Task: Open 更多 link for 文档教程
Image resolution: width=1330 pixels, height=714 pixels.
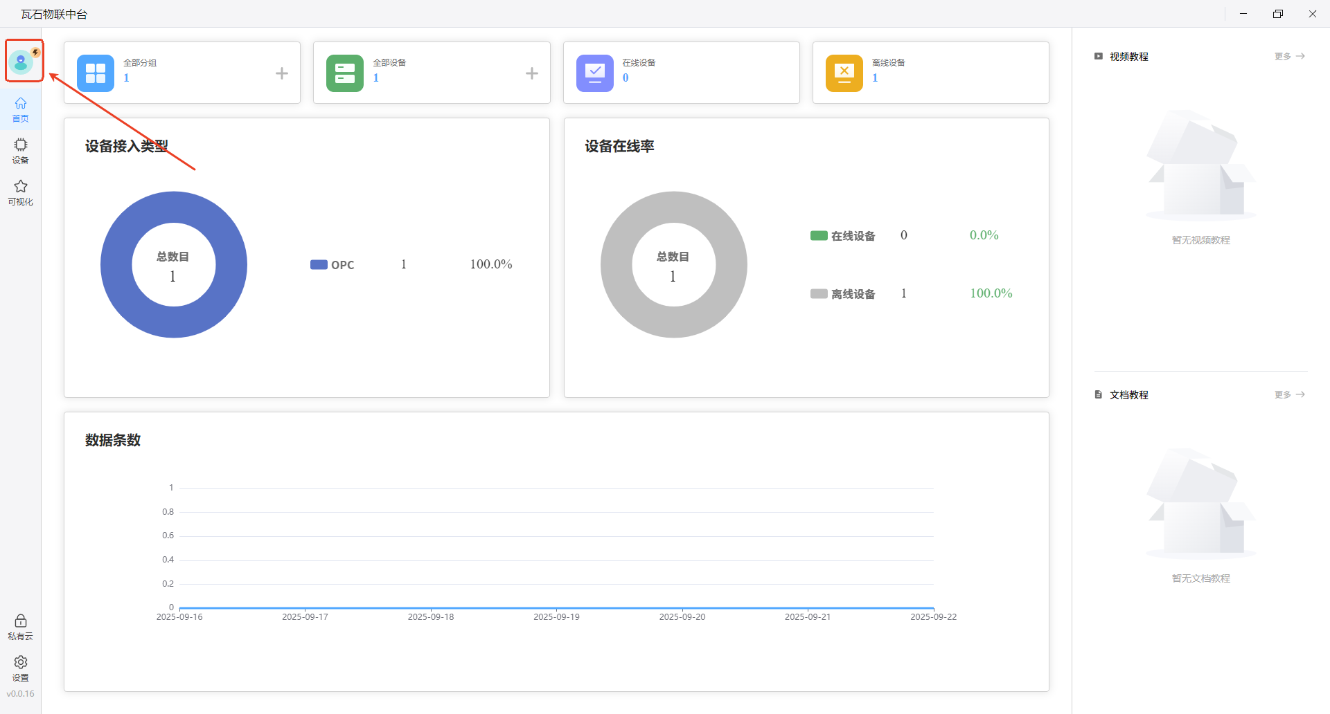Action: (1289, 395)
